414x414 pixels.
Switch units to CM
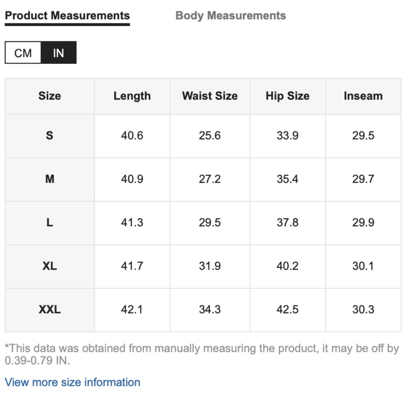pyautogui.click(x=23, y=53)
